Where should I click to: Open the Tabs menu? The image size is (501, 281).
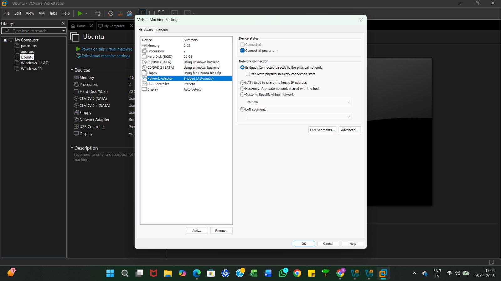[53, 13]
